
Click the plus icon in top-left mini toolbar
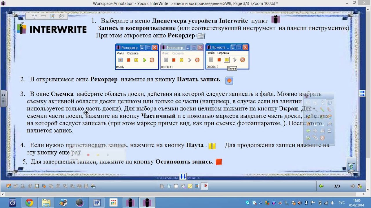[x=34, y=16]
